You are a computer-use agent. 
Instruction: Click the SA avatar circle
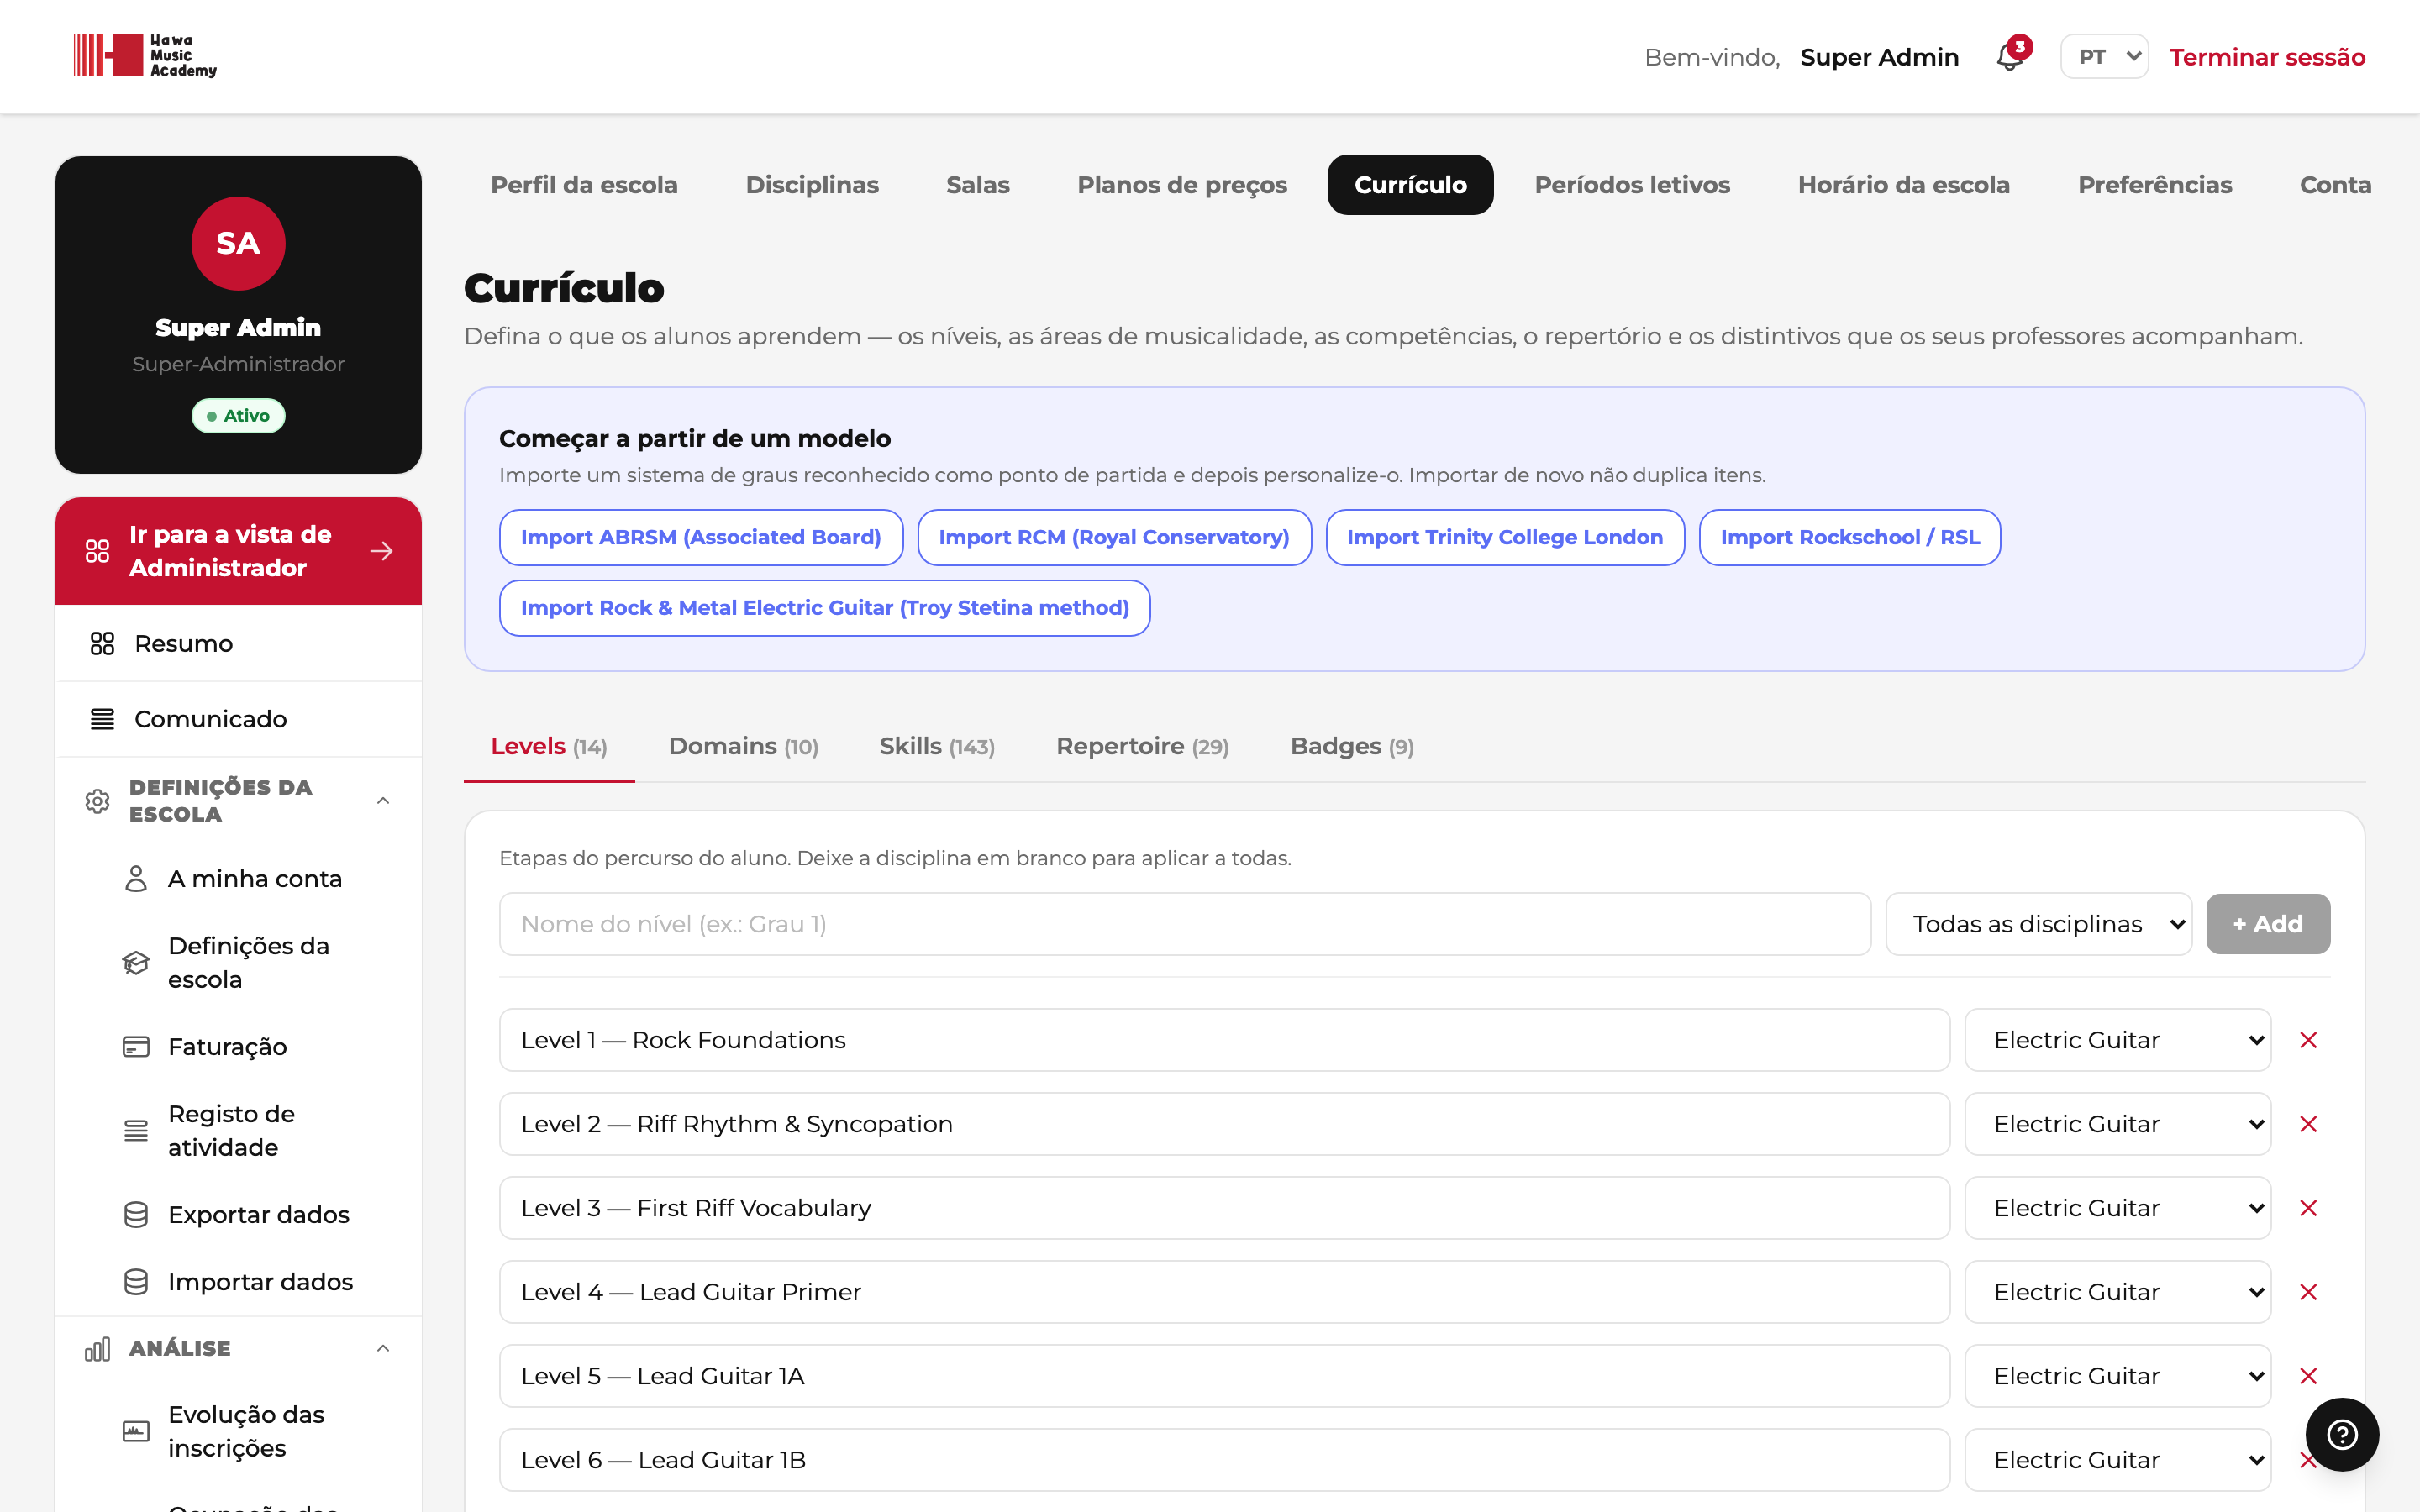click(x=238, y=243)
